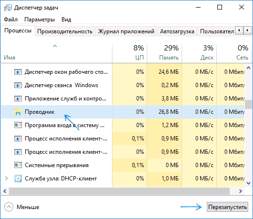Click icon of Диспетчер сеанса Windows process
Viewport: 253px width, 219px height.
(18, 85)
